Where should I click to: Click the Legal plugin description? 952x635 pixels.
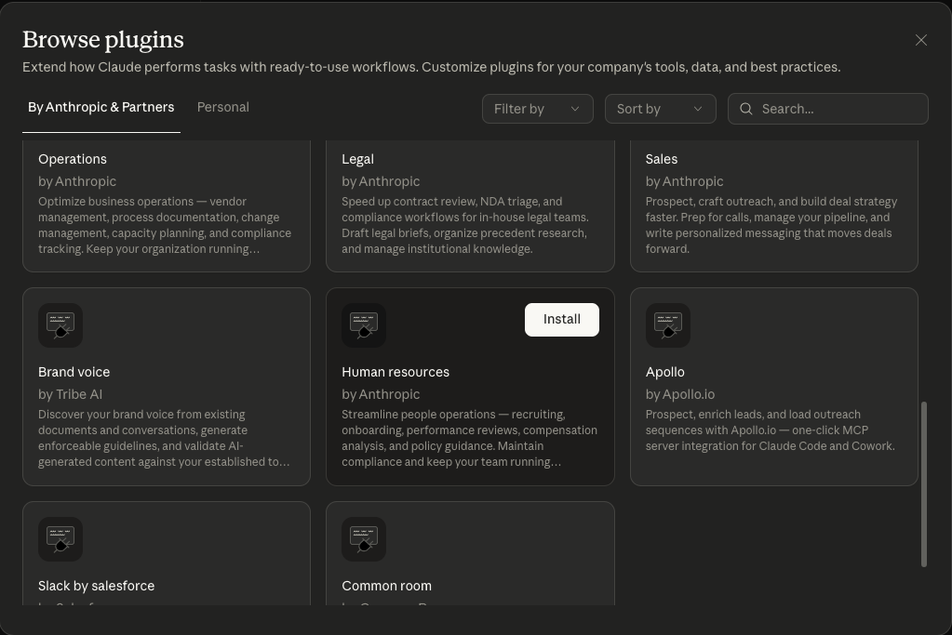pos(465,225)
